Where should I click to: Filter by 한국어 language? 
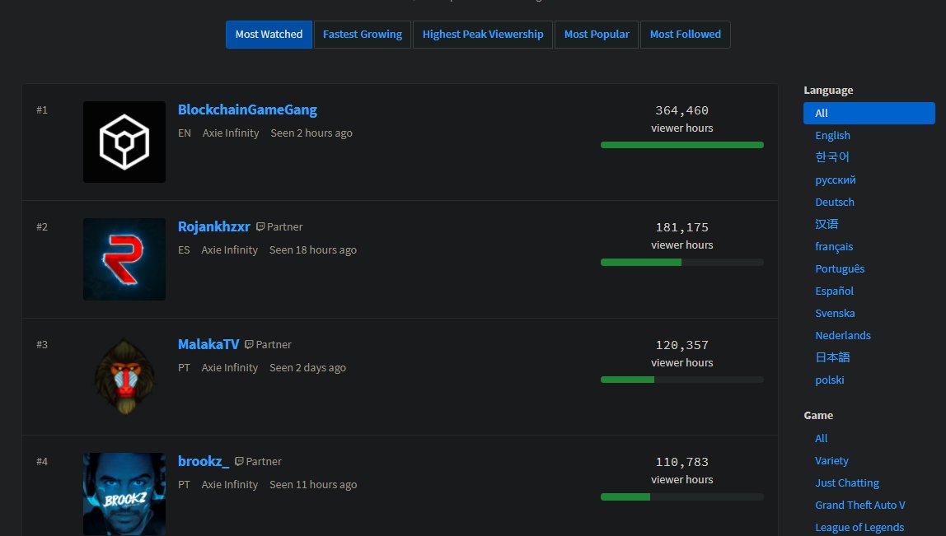[832, 156]
